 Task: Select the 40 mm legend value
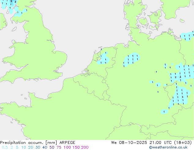[x=45, y=148]
